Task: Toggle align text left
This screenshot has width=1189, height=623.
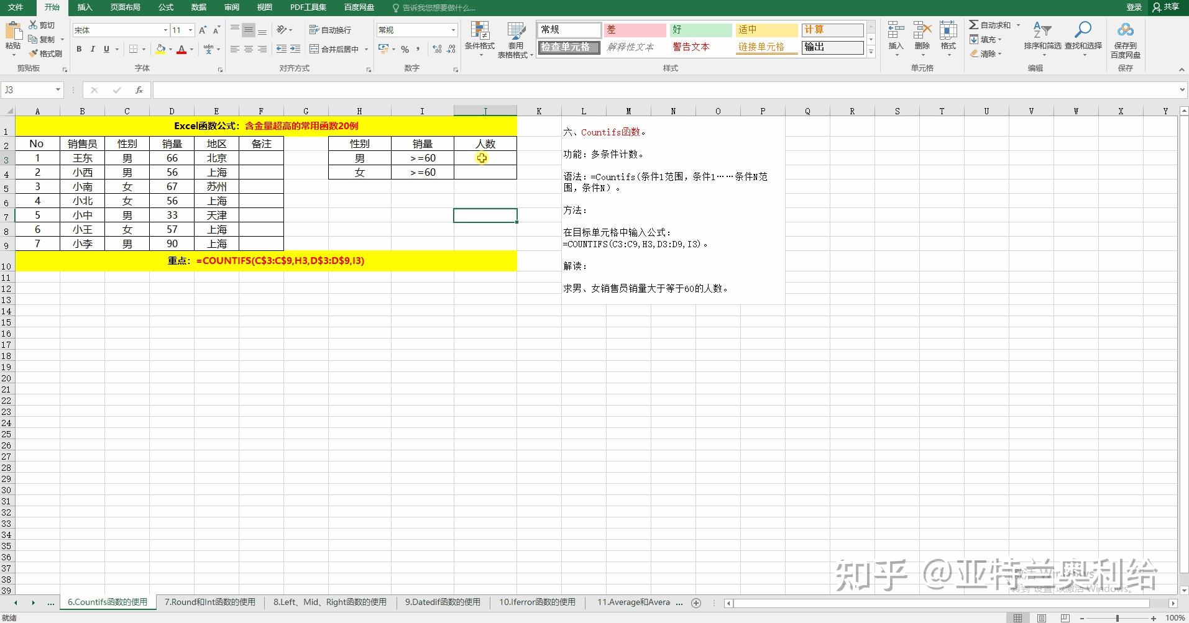Action: (234, 49)
